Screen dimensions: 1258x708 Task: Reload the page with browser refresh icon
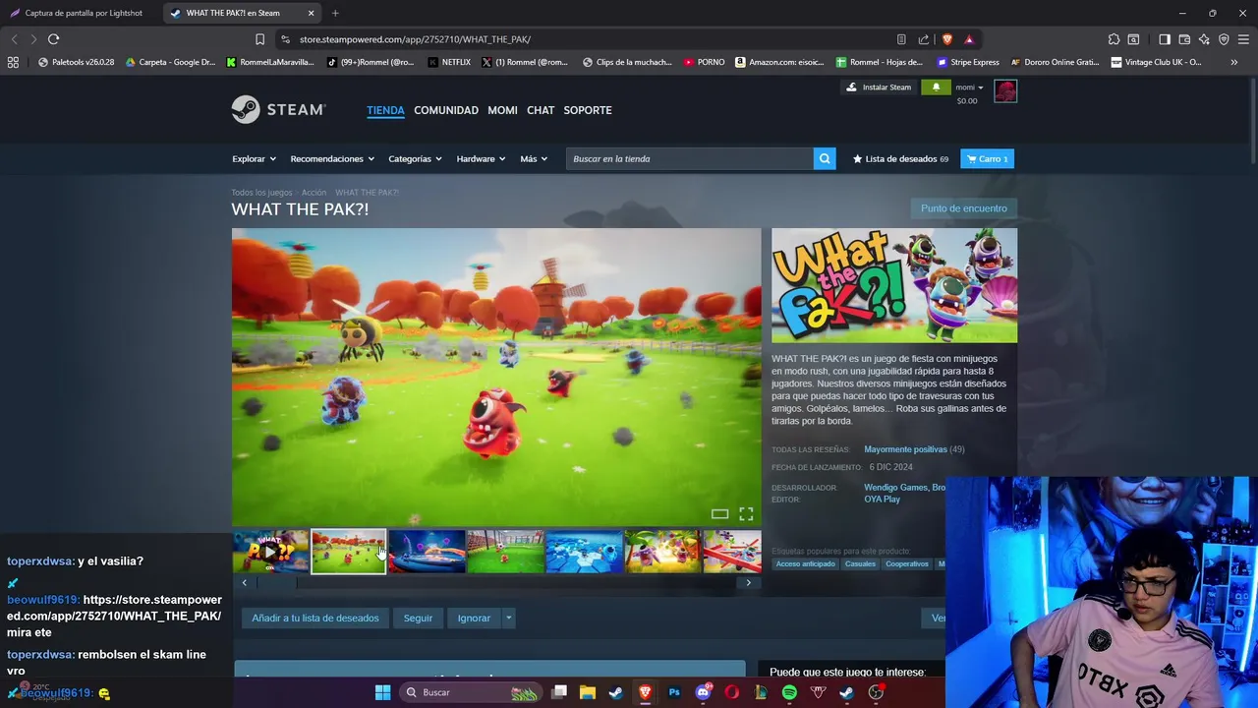click(53, 39)
